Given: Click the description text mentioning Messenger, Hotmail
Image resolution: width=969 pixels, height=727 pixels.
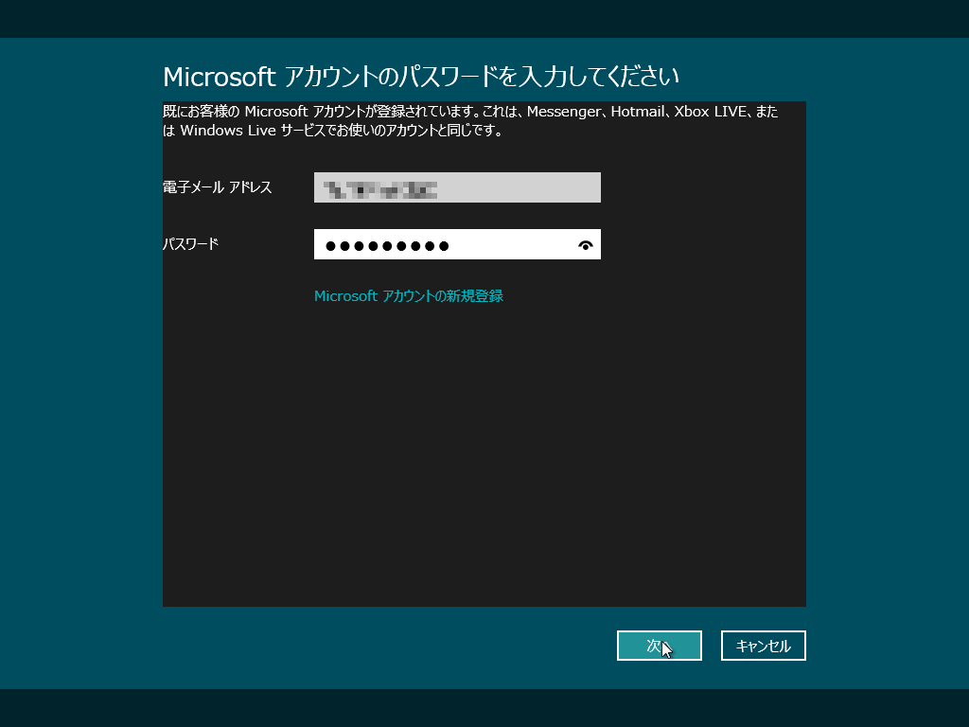Looking at the screenshot, I should tap(470, 120).
